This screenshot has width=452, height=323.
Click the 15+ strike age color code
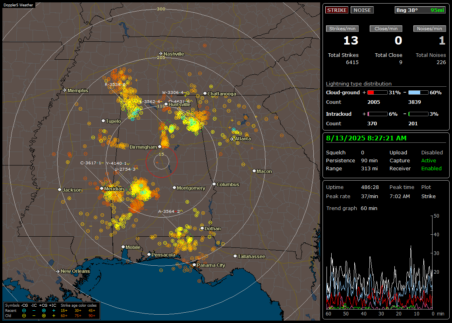pyautogui.click(x=64, y=311)
